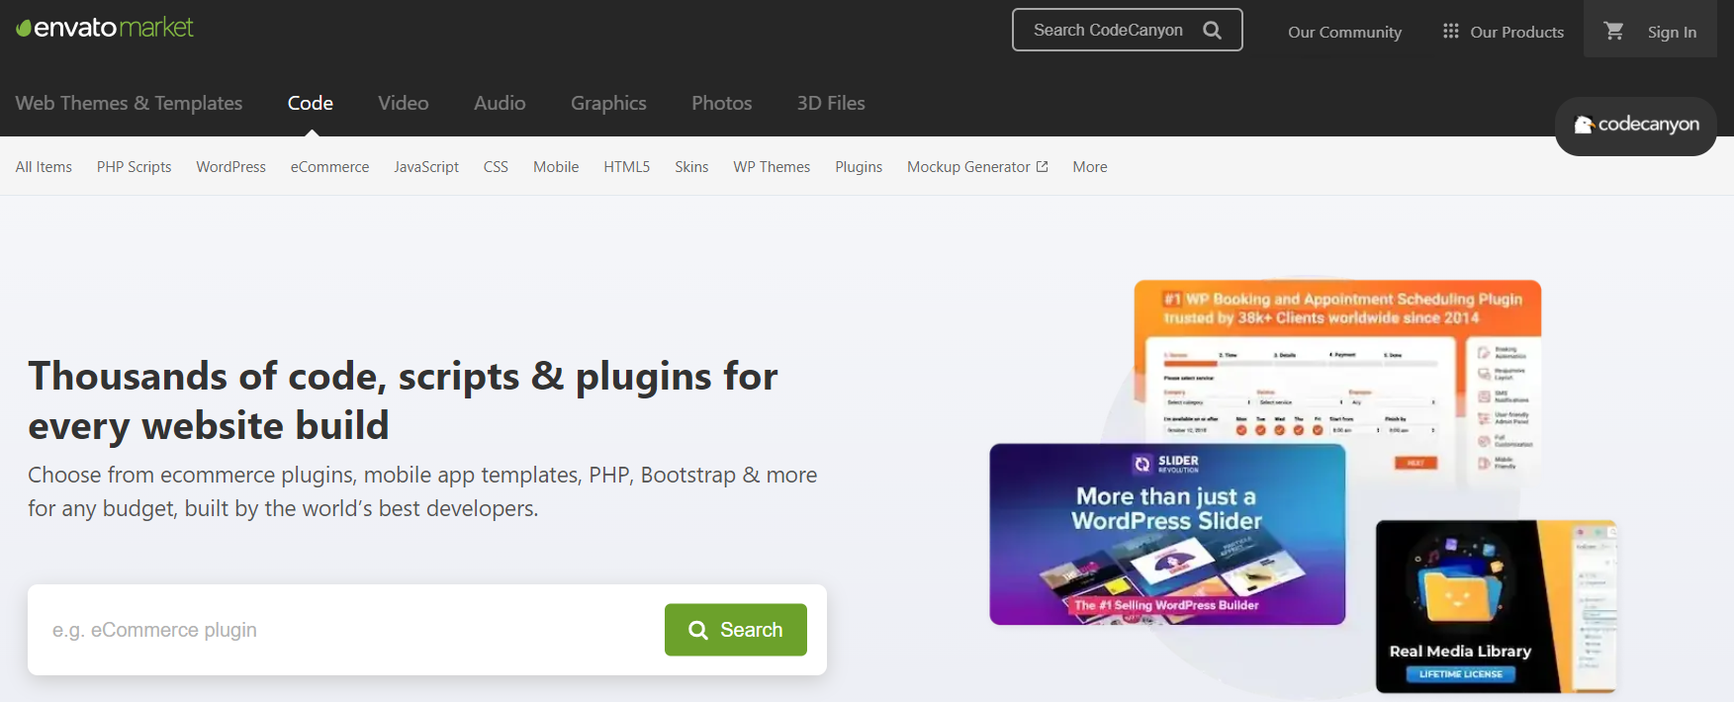Viewport: 1734px width, 702px height.
Task: Open the Envato Market logo homepage
Action: point(105,28)
